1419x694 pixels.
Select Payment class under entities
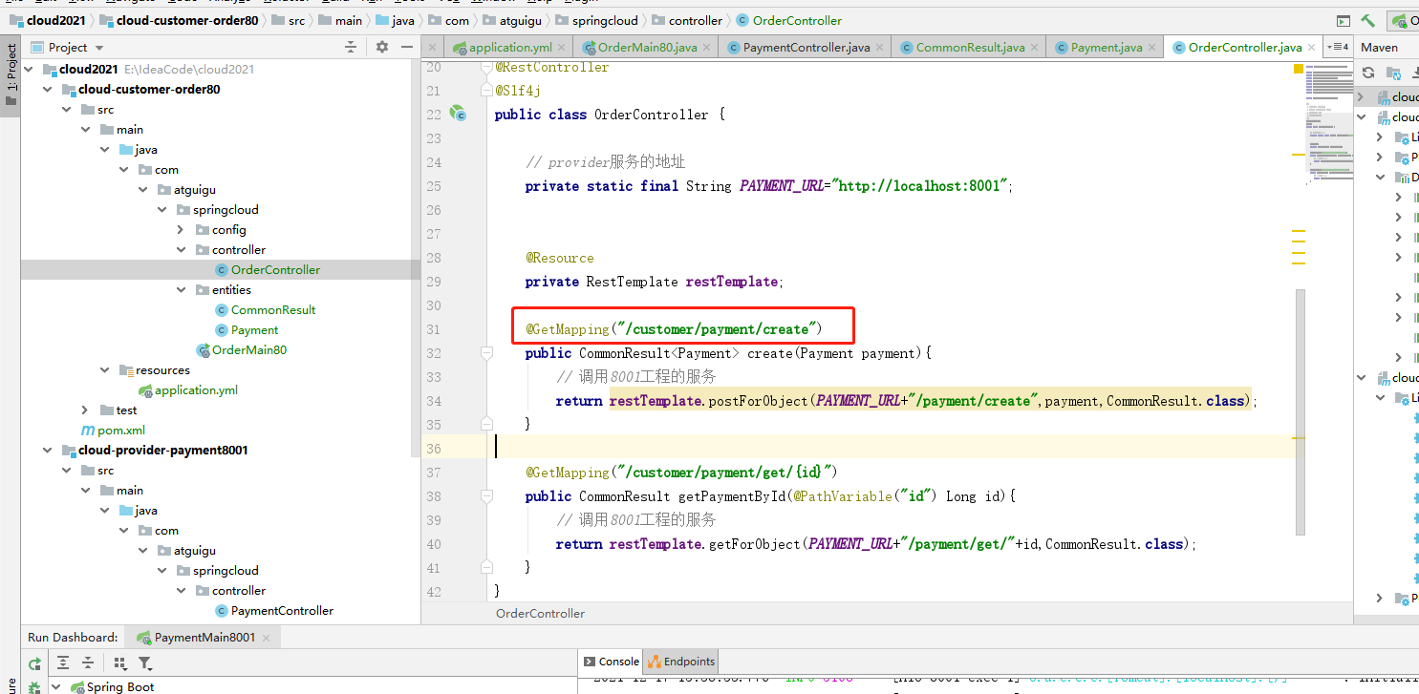(255, 330)
